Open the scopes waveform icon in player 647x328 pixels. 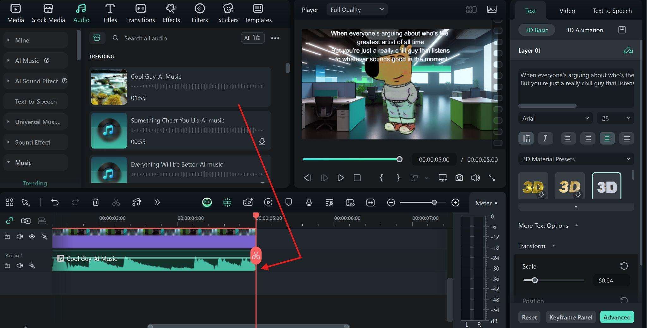tap(492, 10)
